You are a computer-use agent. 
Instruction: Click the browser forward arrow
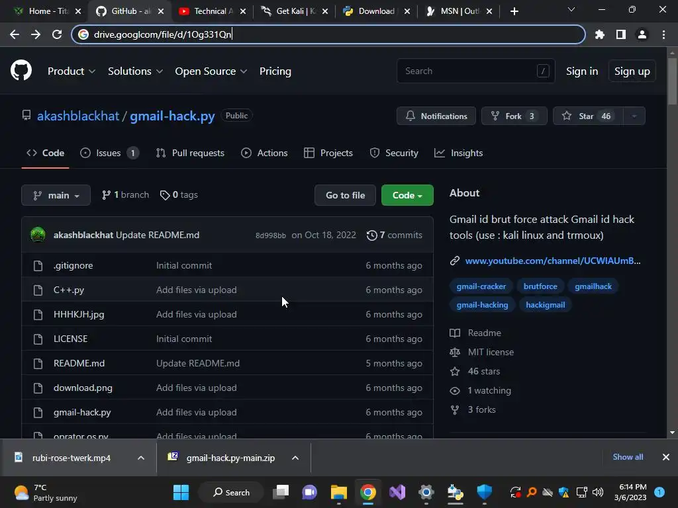coord(36,34)
